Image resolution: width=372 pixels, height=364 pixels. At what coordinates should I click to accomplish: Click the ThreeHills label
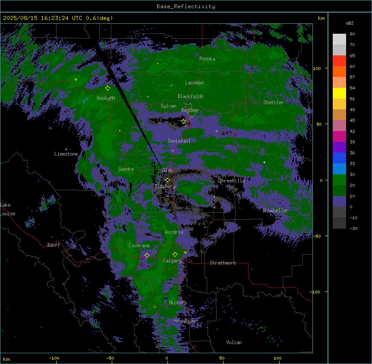coord(232,181)
